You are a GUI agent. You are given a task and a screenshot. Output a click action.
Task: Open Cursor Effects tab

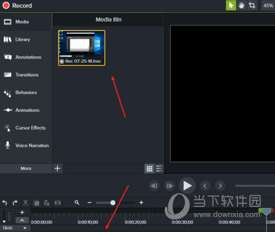(26, 128)
